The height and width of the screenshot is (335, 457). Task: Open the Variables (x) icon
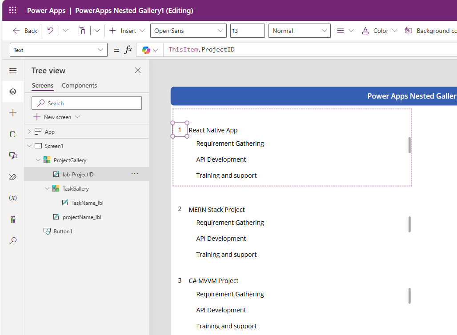point(13,198)
